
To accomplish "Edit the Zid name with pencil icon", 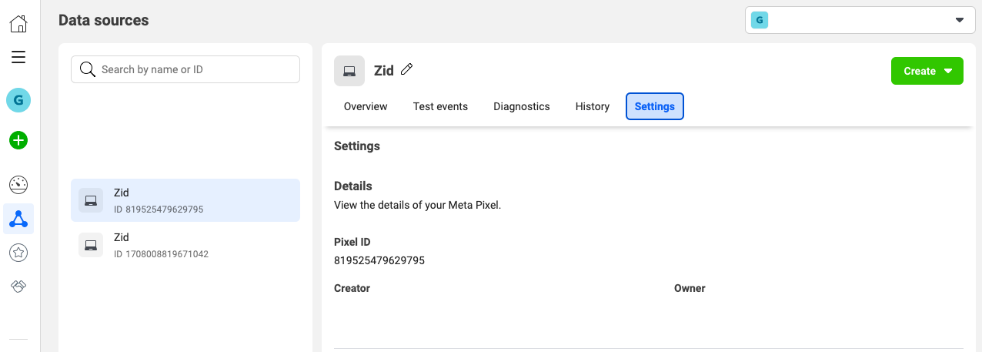I will pyautogui.click(x=407, y=69).
